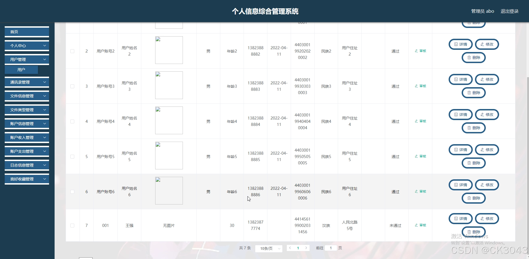Expand the 个人中心 sidebar menu
Viewport: 529px width, 259px height.
click(27, 46)
